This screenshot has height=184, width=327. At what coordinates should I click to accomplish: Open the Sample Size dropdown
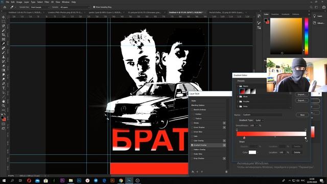click(x=40, y=7)
